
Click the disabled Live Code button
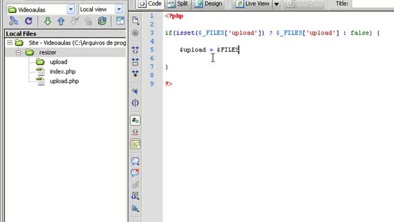point(305,4)
